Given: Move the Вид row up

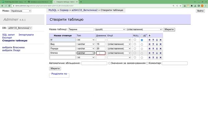Looking at the screenshot, I should click(153, 44).
